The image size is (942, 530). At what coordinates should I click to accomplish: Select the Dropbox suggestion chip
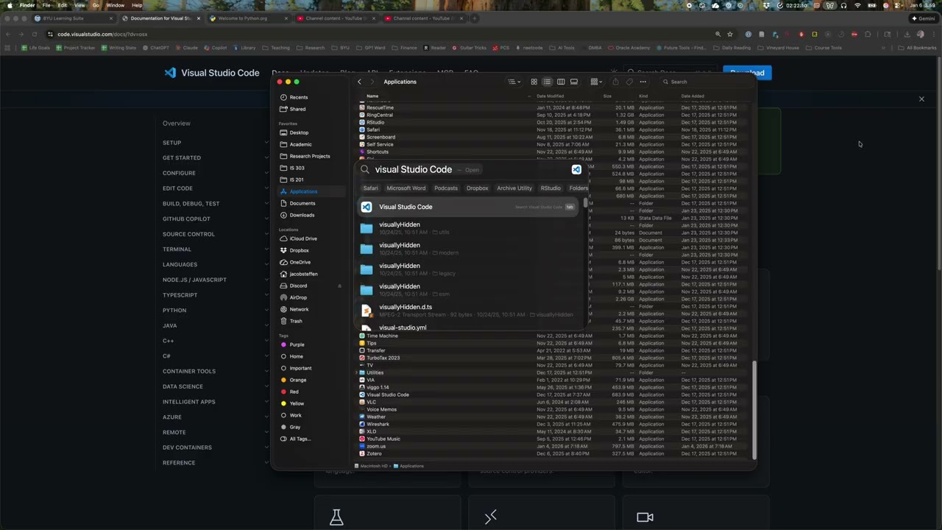point(478,188)
